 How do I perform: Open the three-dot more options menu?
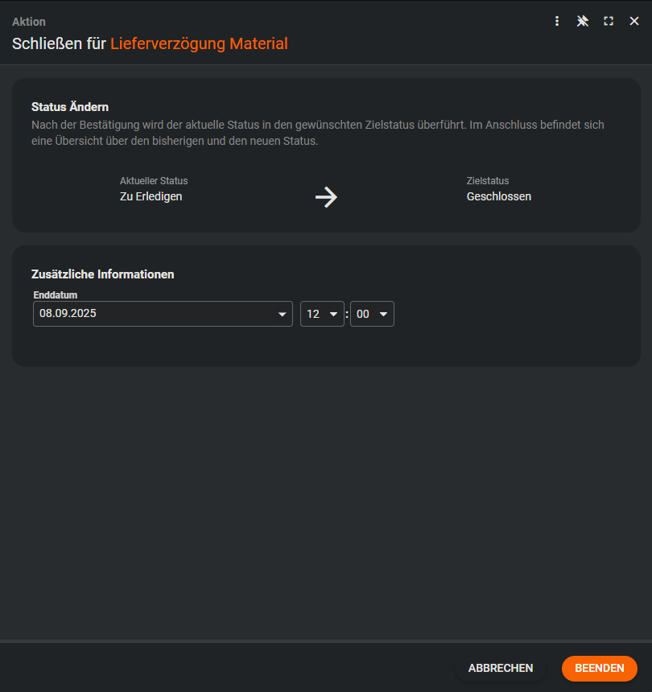[x=557, y=21]
